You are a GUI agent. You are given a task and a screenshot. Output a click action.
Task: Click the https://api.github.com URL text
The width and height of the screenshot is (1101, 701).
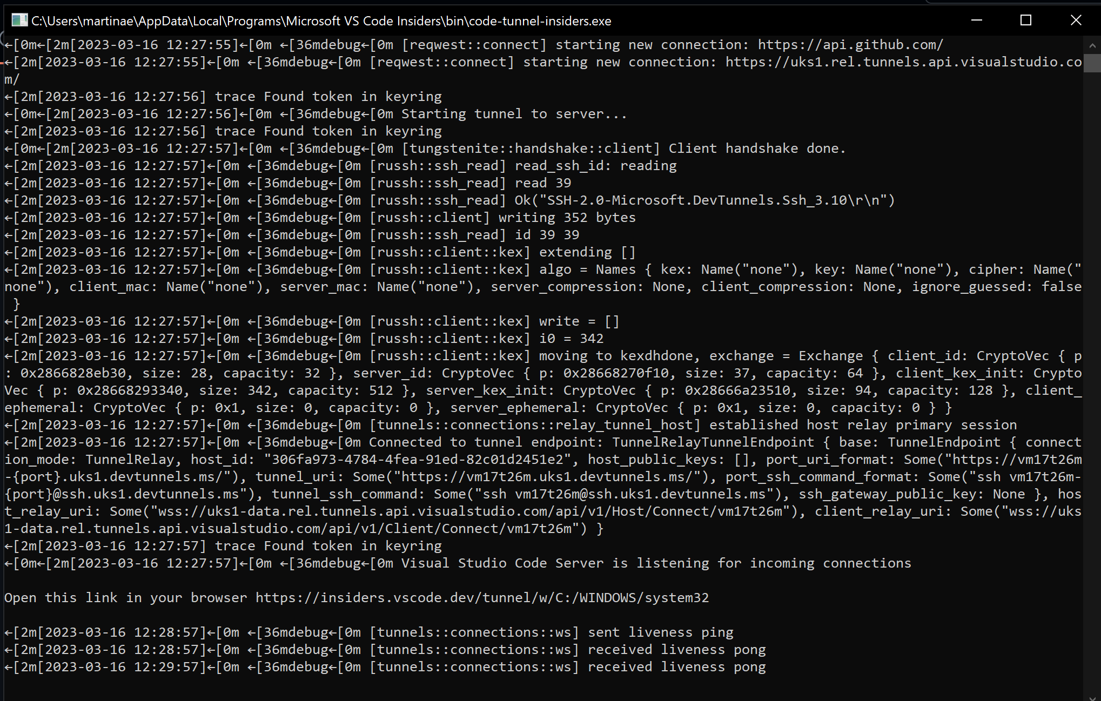[848, 44]
